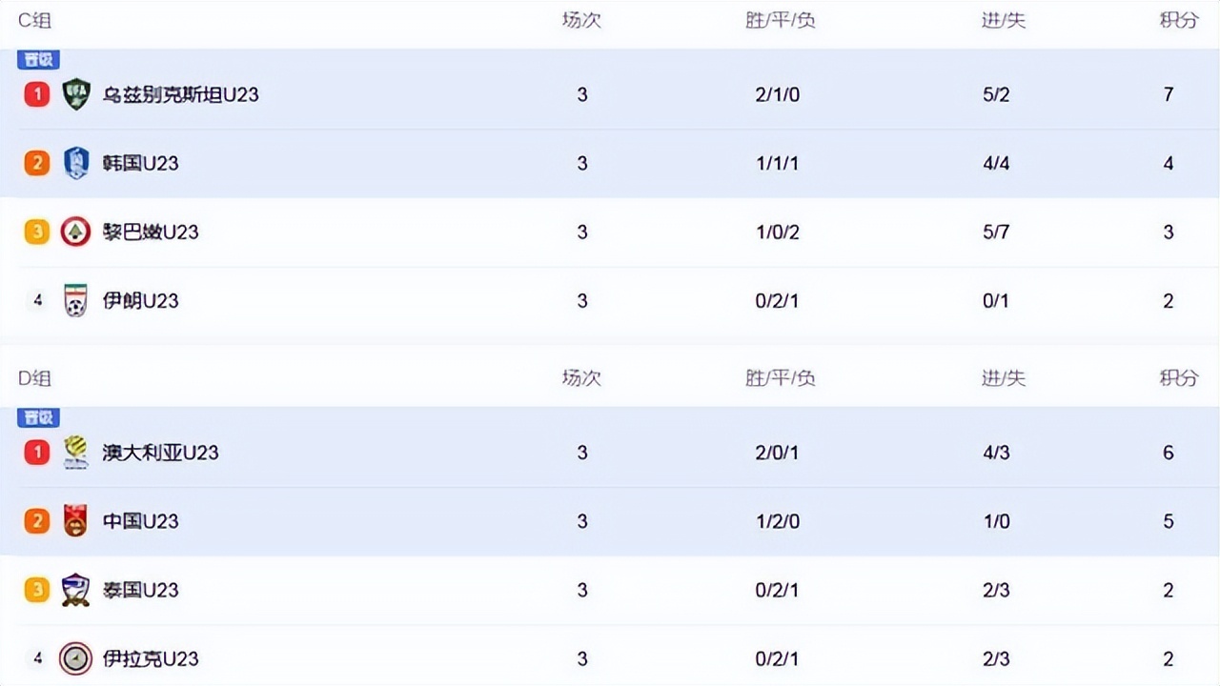Click the Uzbekistan U23 team crest

[75, 94]
